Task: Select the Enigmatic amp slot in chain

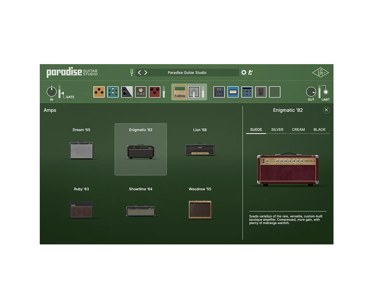Action: [180, 92]
